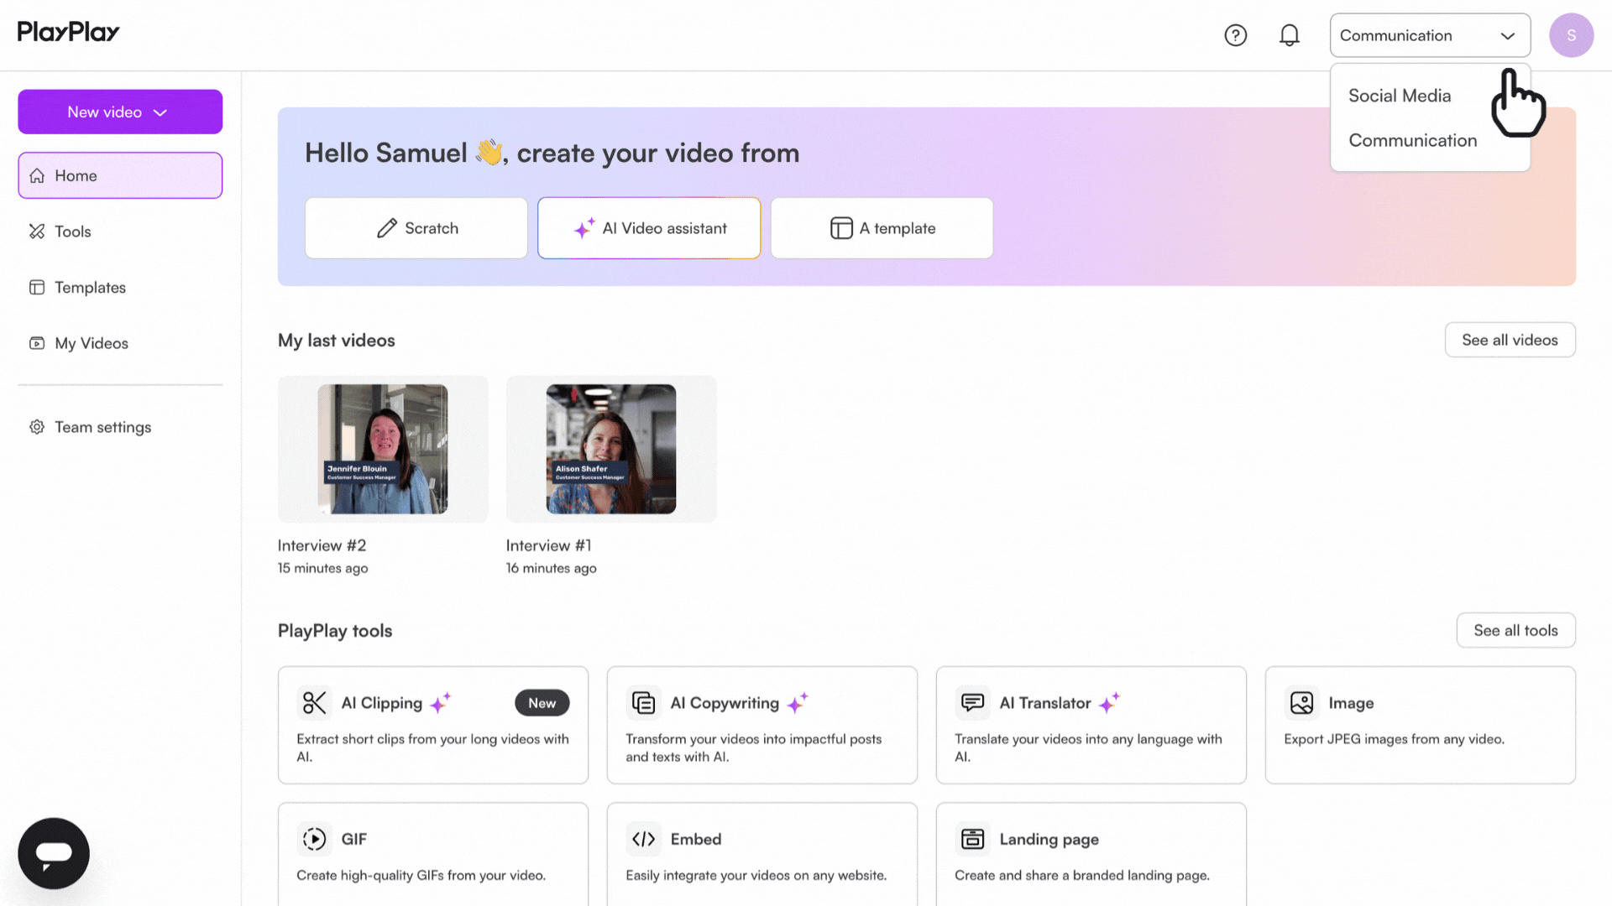Open the notifications bell icon
Screen dimensions: 1612x906
coord(1289,35)
